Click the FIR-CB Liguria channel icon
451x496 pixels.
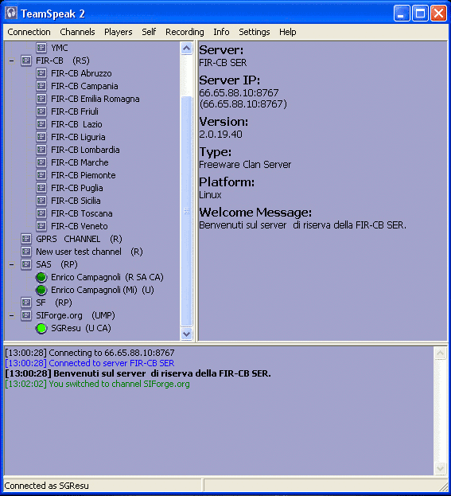pos(41,137)
